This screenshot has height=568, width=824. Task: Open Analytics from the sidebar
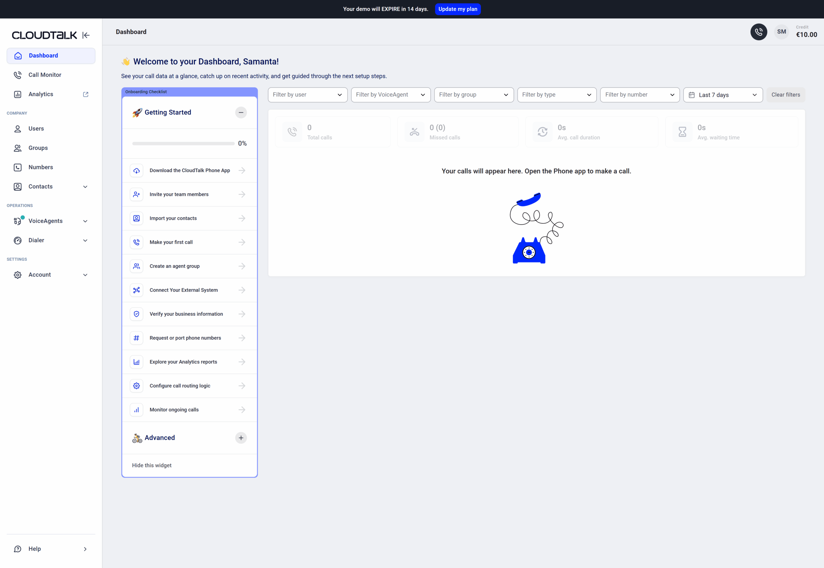click(51, 94)
